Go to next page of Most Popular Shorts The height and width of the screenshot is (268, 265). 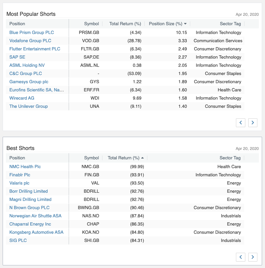point(253,122)
